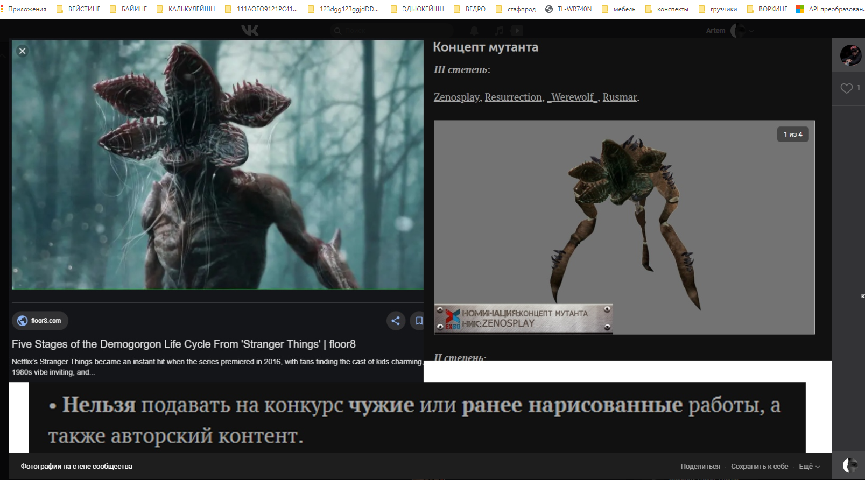Viewport: 865px width, 480px height.
Task: Open the ВОРКИНГ bookmarks folder
Action: [767, 9]
